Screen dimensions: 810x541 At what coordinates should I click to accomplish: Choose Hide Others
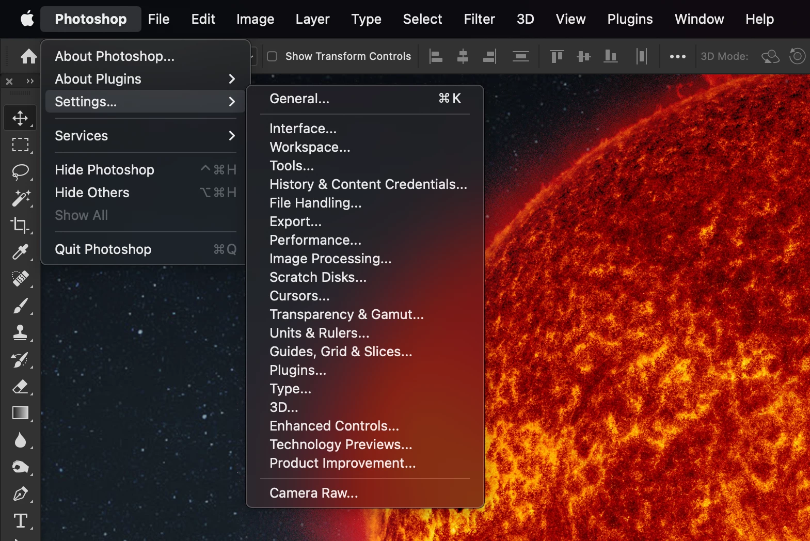[x=146, y=193]
